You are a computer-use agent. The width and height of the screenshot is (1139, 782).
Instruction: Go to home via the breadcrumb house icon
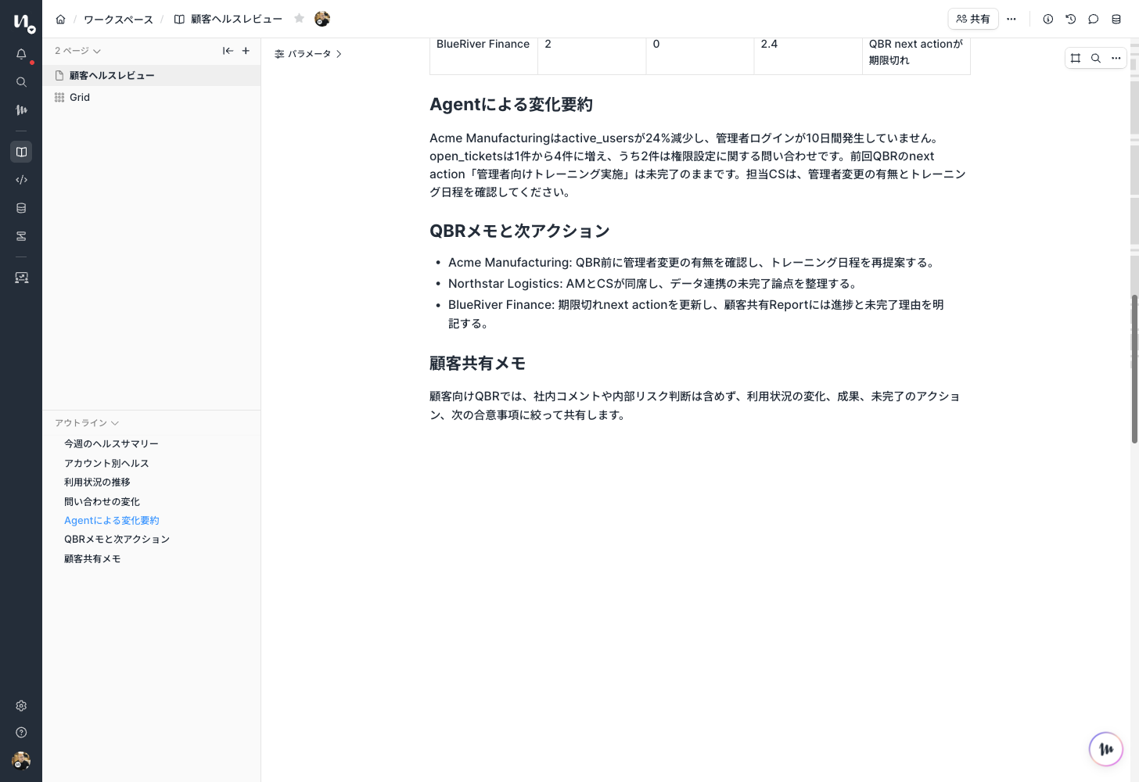(x=60, y=19)
